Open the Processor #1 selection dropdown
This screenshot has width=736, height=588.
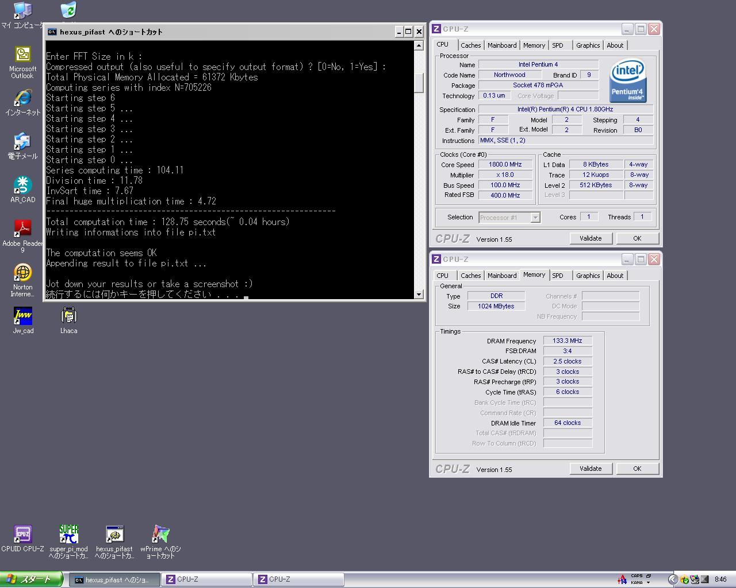(509, 217)
